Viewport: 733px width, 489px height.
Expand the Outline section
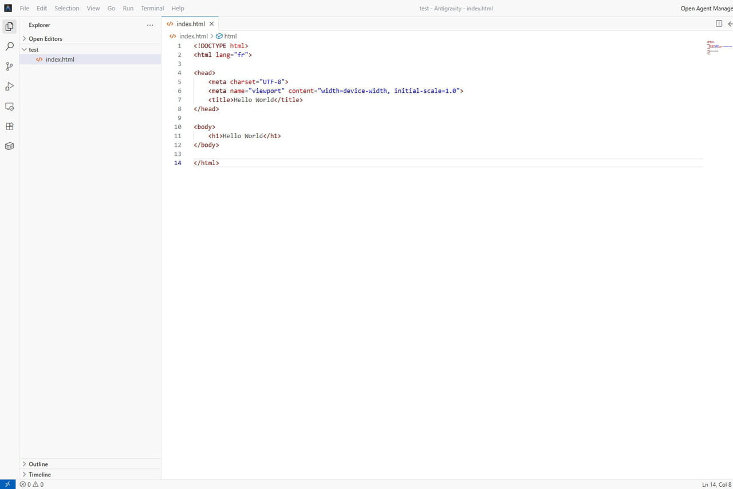(x=38, y=464)
